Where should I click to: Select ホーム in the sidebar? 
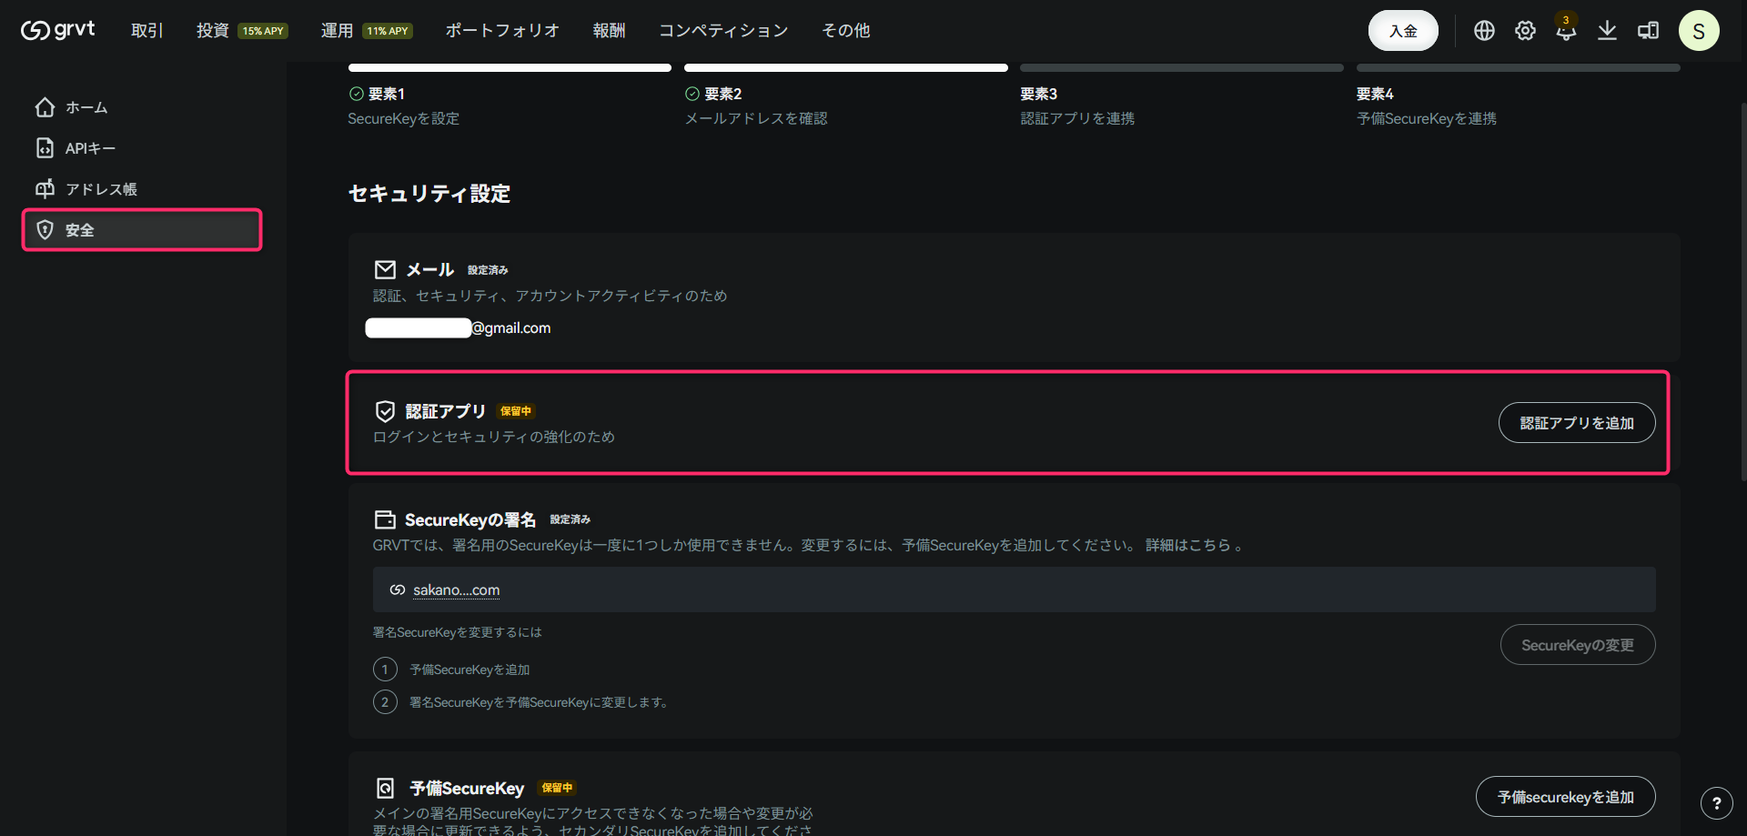[x=86, y=106]
